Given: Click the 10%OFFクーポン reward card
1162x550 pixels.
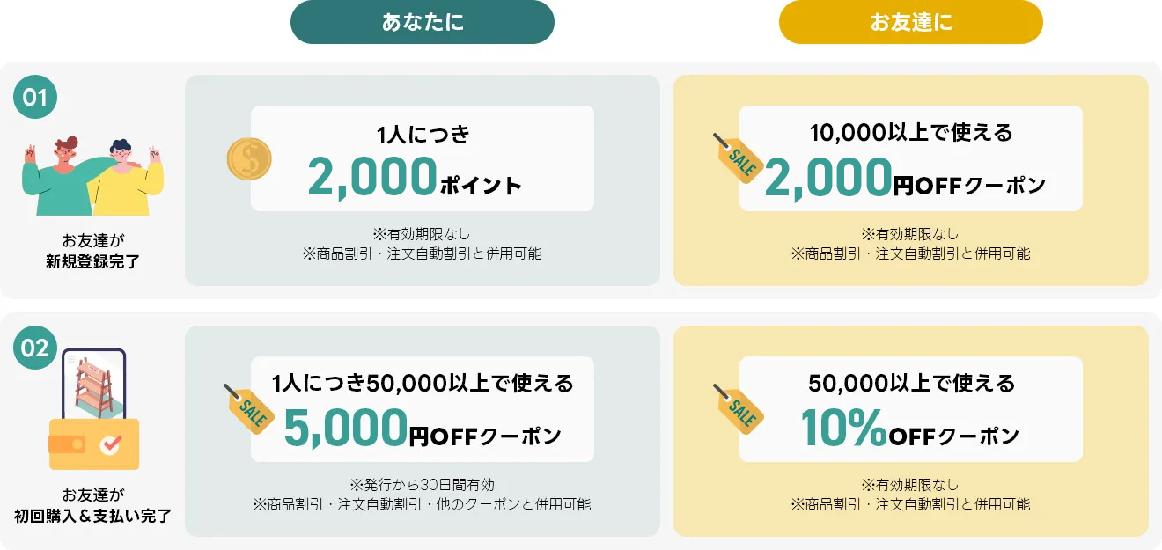Looking at the screenshot, I should [911, 410].
